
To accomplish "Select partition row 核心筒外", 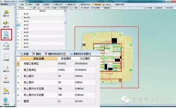I will pyautogui.click(x=56, y=76).
